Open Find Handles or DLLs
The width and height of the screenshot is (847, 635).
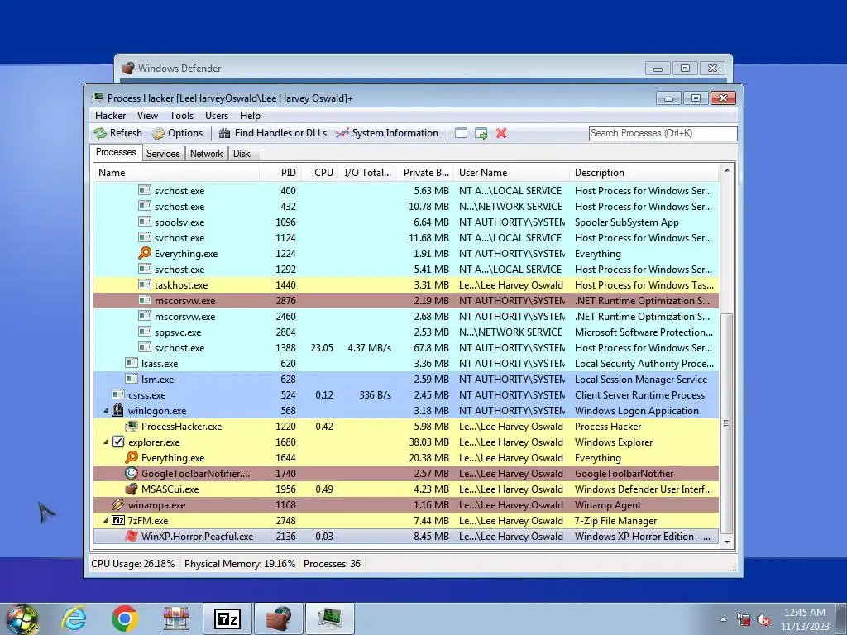[x=273, y=133]
